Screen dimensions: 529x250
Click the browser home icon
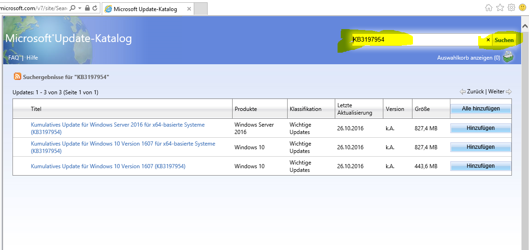pyautogui.click(x=488, y=8)
